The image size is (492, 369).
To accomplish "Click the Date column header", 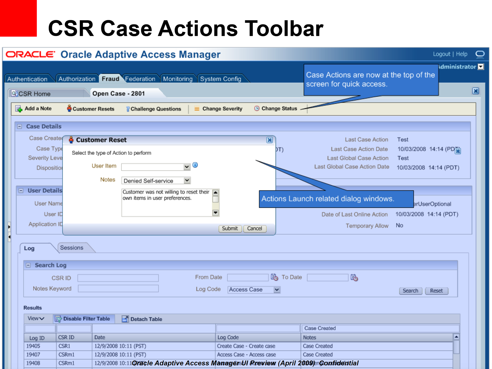I will coord(153,337).
